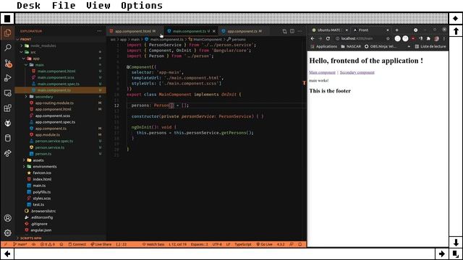Open the Search view in the activity bar
This screenshot has height=260, width=463.
(x=8, y=48)
